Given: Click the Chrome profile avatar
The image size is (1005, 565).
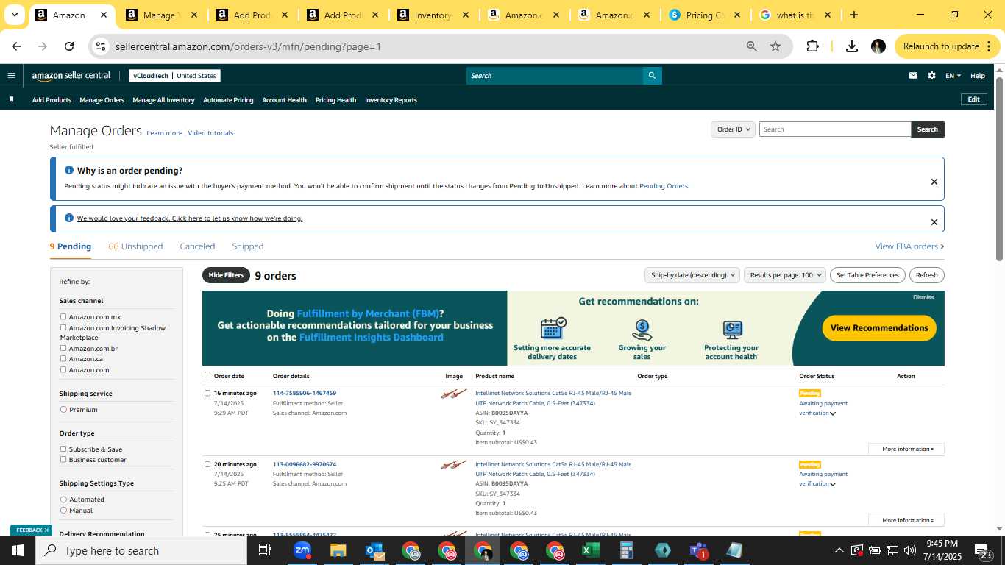Looking at the screenshot, I should tap(878, 46).
